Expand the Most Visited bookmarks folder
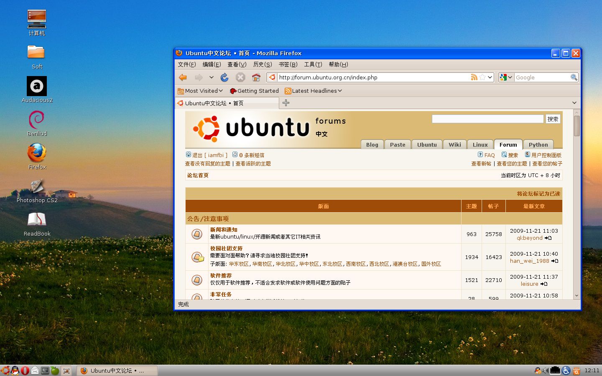602x376 pixels. tap(200, 91)
